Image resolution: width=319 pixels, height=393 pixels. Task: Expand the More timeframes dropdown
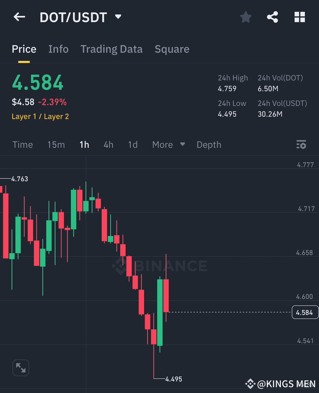(168, 144)
